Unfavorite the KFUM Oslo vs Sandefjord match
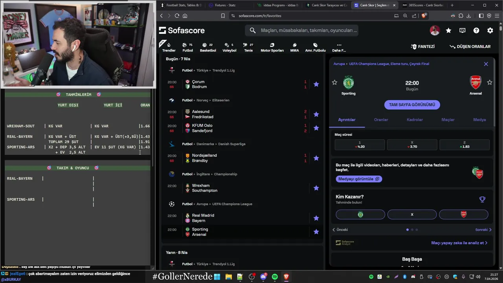503x283 pixels. [316, 128]
